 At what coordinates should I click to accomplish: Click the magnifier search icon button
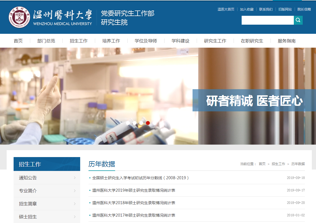pyautogui.click(x=298, y=20)
